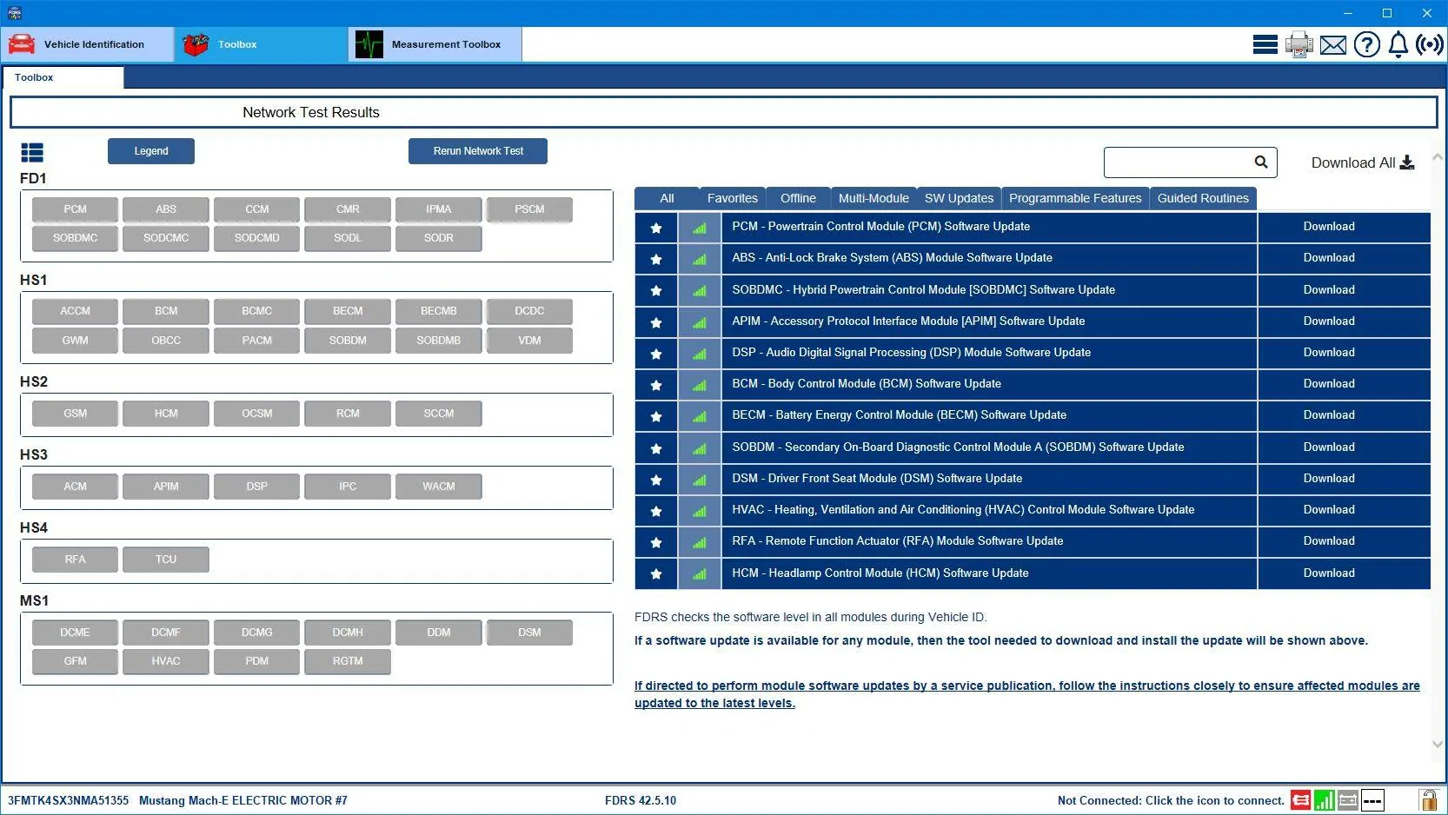Click scrollbar up arrow on right panel
Viewport: 1448px width, 815px height.
(x=1437, y=157)
